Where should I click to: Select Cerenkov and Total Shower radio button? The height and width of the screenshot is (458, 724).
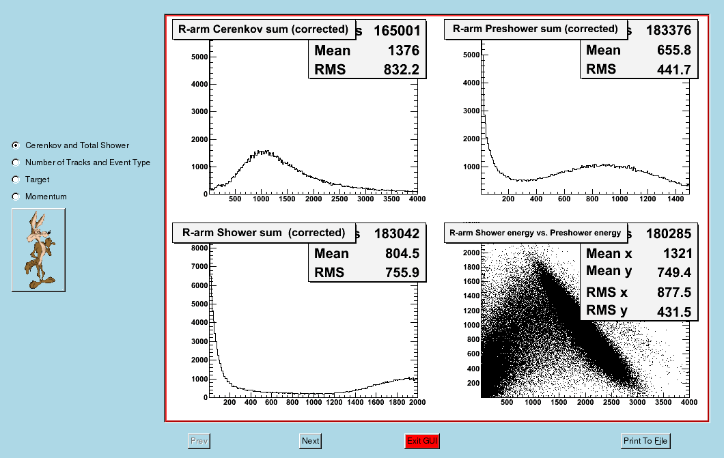(x=16, y=145)
